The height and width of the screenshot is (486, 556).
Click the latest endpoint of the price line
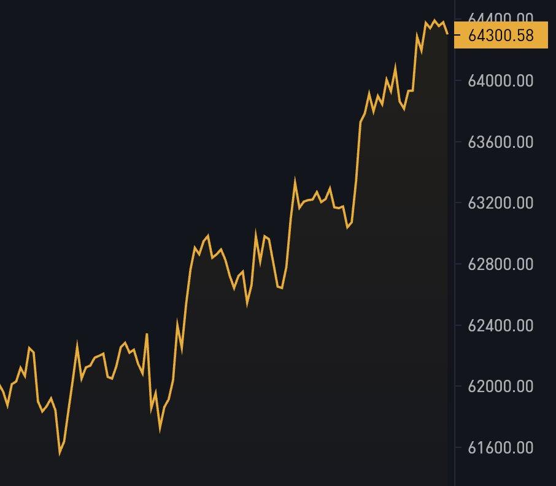447,34
